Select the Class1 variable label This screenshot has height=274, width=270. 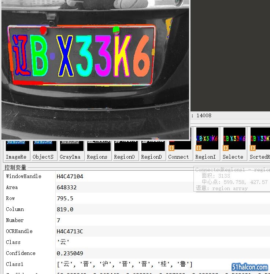[x=15, y=264]
